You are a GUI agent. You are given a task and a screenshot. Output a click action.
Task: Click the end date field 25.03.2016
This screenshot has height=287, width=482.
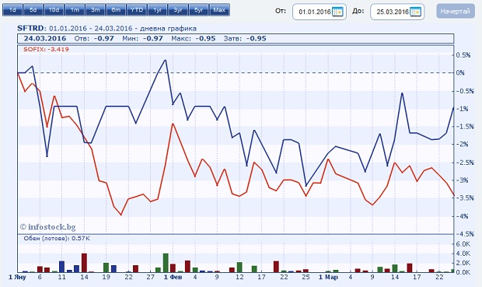[x=397, y=12]
